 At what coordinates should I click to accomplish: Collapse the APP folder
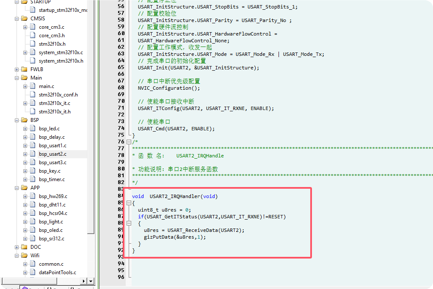[x=17, y=188]
